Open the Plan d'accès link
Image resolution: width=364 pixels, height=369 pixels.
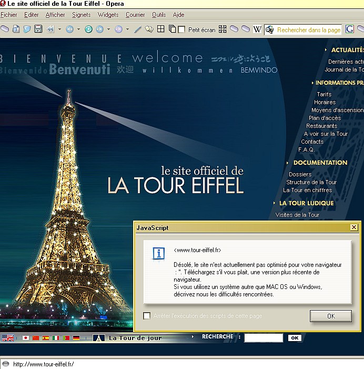pos(325,118)
